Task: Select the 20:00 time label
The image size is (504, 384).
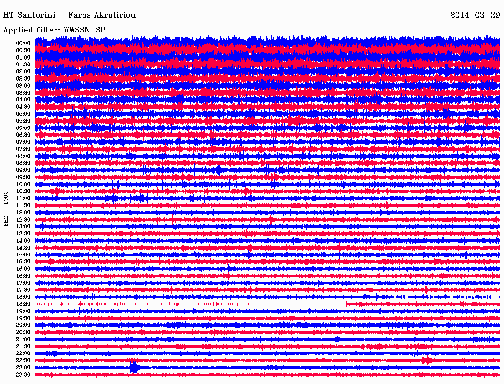Action: 23,325
